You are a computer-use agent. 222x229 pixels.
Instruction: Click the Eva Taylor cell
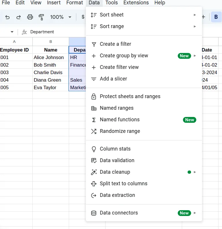[x=51, y=87]
